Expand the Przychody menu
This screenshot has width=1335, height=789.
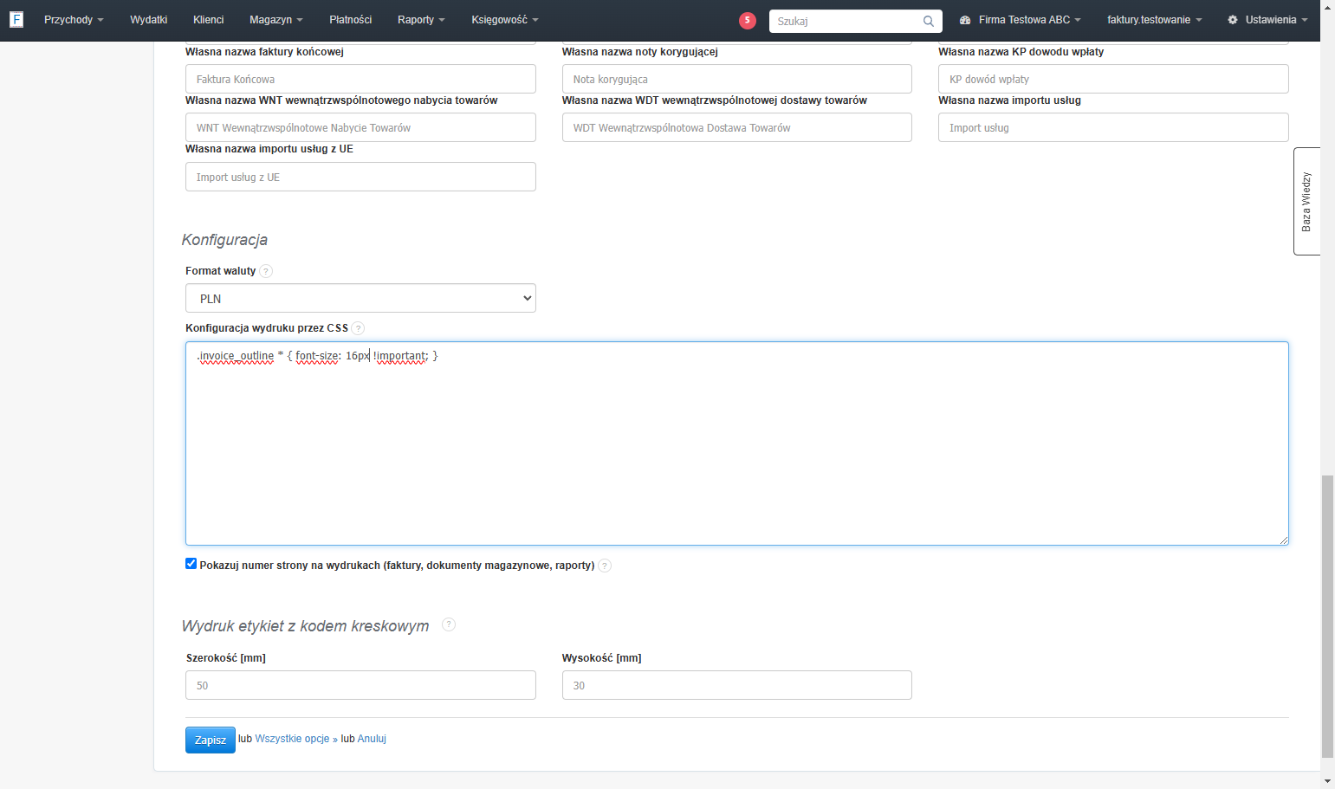(x=74, y=20)
